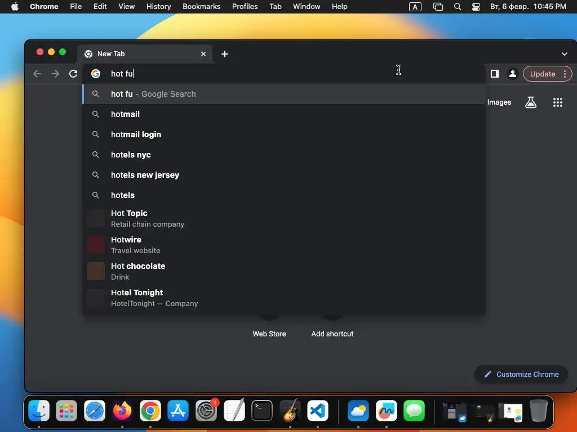The image size is (577, 432).
Task: Open Terminal from the Dock
Action: (262, 410)
